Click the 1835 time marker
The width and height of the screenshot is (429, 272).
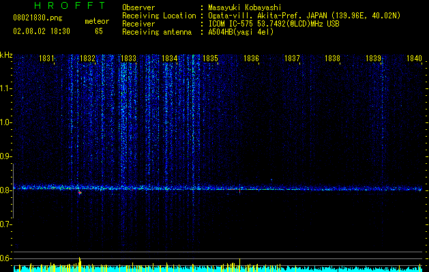(x=210, y=58)
